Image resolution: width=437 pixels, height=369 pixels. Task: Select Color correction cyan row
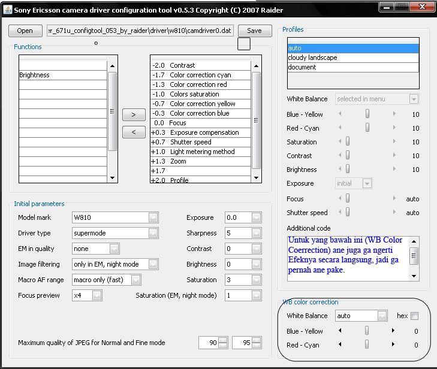tap(200, 75)
